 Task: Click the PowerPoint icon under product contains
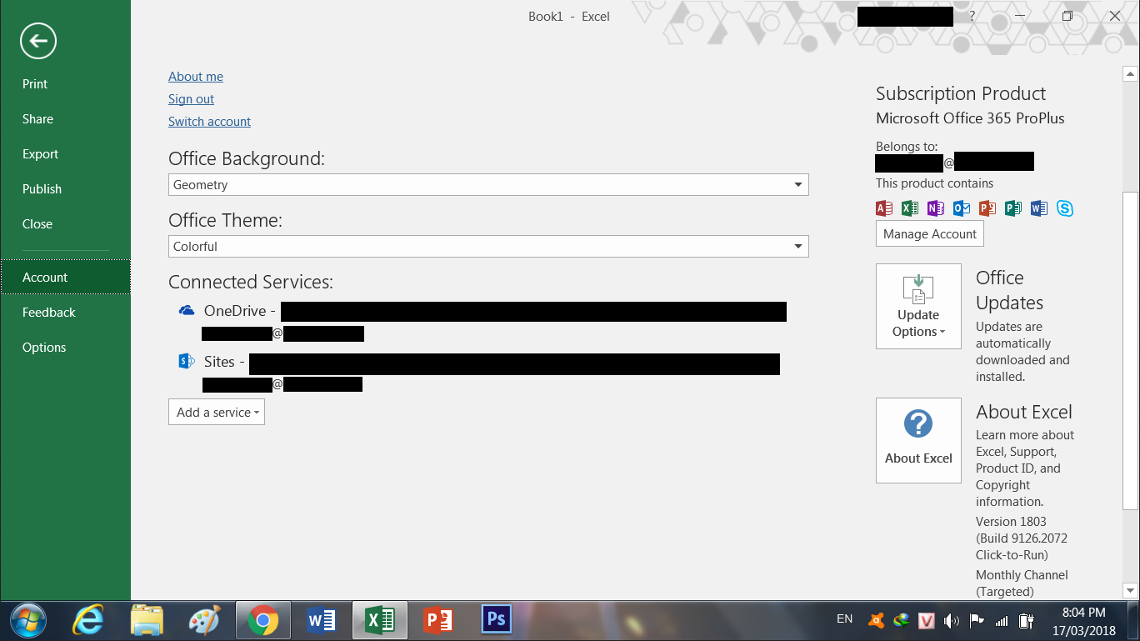[x=987, y=208]
